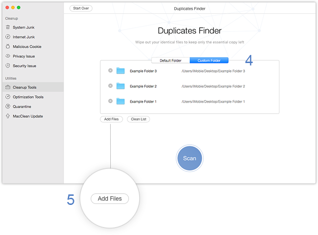Open the Optimization Tools gauge icon

coord(8,96)
